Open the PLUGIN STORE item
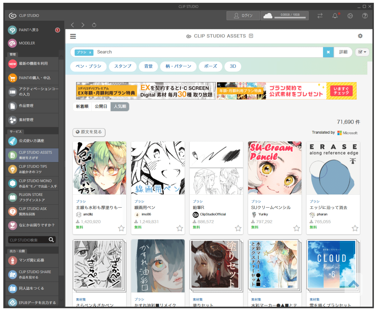 pyautogui.click(x=32, y=197)
